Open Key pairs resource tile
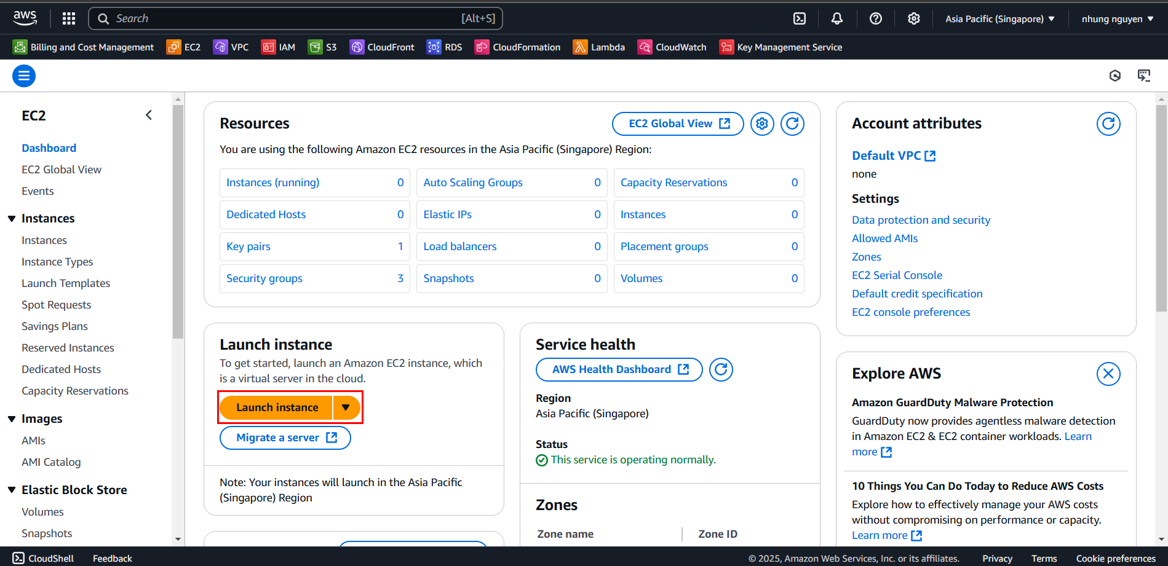Screen dimensions: 1168x566 (x=315, y=246)
